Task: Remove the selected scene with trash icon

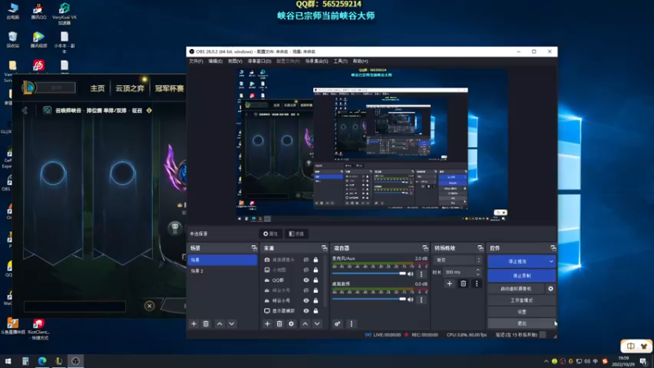Action: point(206,324)
